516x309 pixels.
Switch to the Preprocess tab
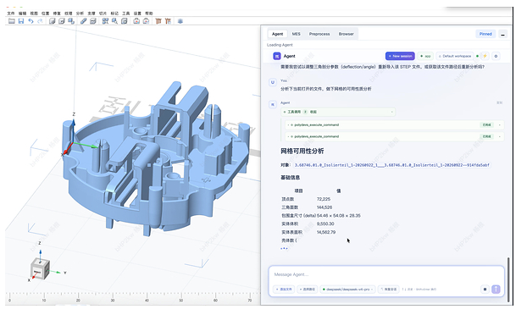[x=319, y=34]
